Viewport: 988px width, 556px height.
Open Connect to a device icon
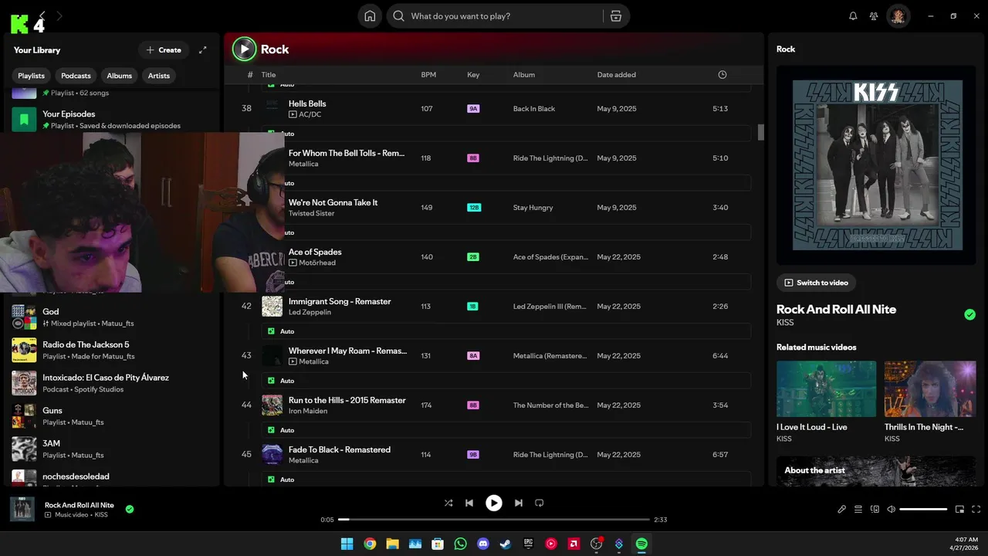point(875,510)
